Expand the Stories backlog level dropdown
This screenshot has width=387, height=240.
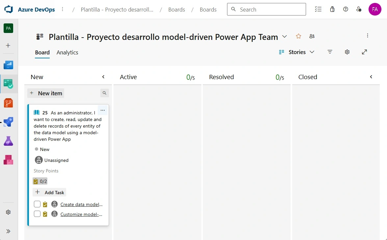(297, 52)
